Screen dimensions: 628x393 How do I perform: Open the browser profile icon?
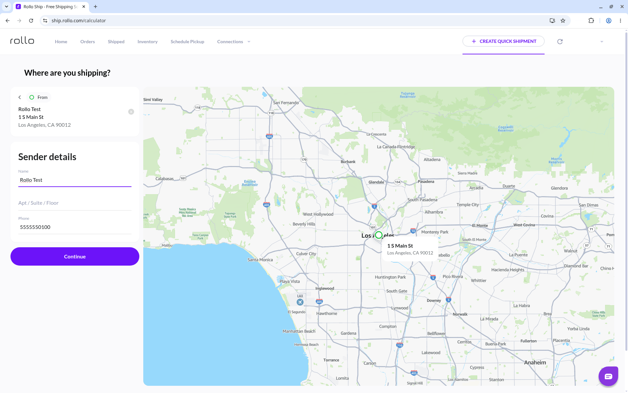point(609,21)
